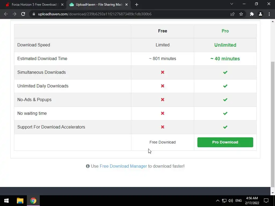Click green check for No-Ads & Popups
The width and height of the screenshot is (275, 206).
[225, 100]
